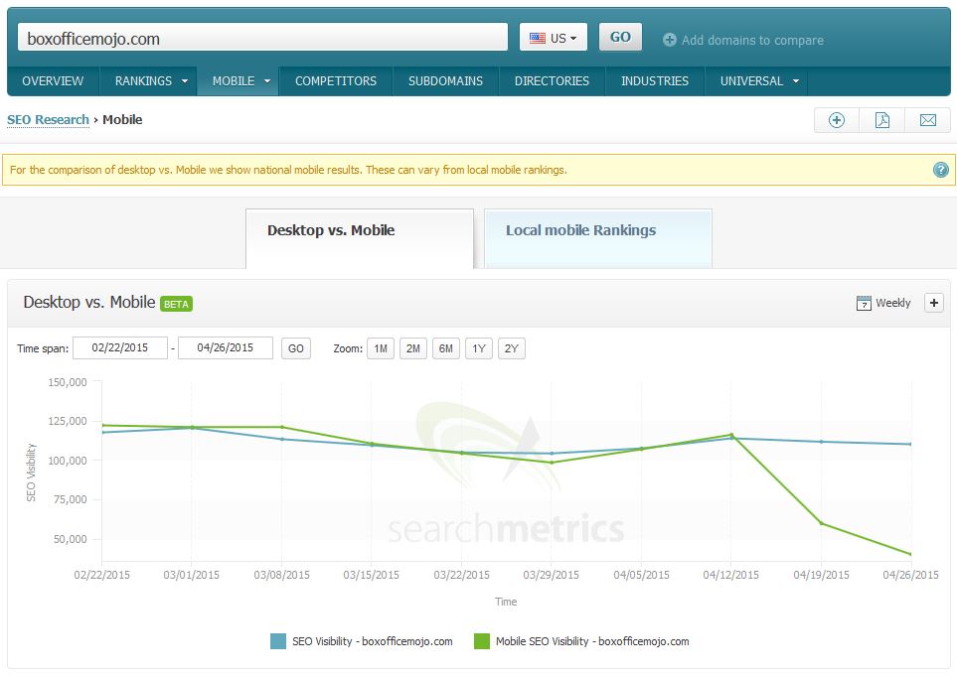The height and width of the screenshot is (678, 957).
Task: Expand the Rankings menu dropdown
Action: (x=185, y=81)
